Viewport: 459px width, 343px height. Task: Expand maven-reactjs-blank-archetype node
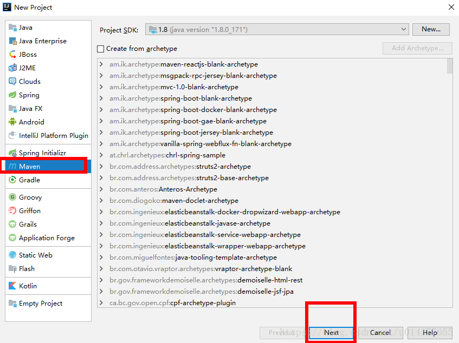pyautogui.click(x=101, y=64)
